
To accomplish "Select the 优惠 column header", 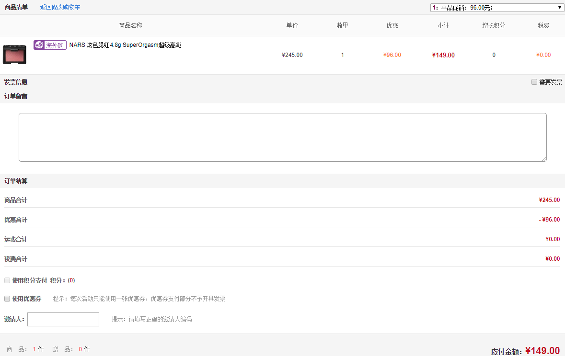I will 392,25.
